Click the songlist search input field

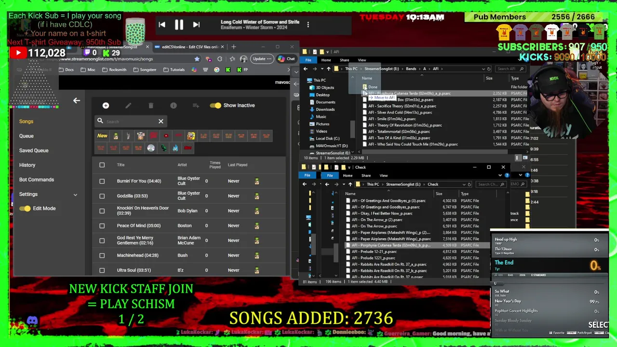click(131, 121)
